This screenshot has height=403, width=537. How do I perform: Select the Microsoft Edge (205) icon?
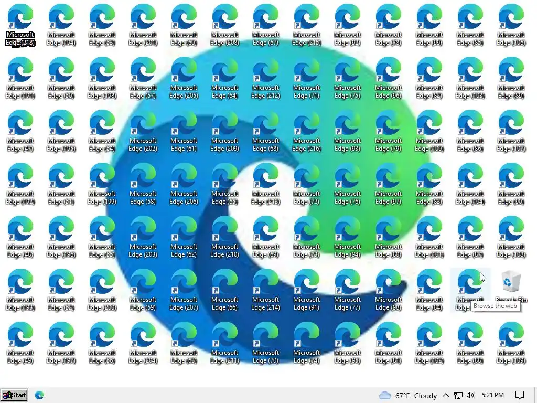(184, 78)
